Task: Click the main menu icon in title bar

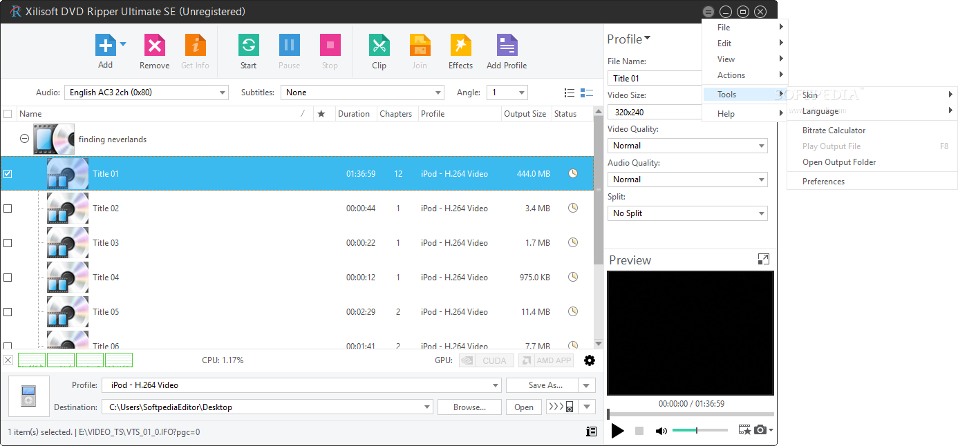Action: coord(708,12)
